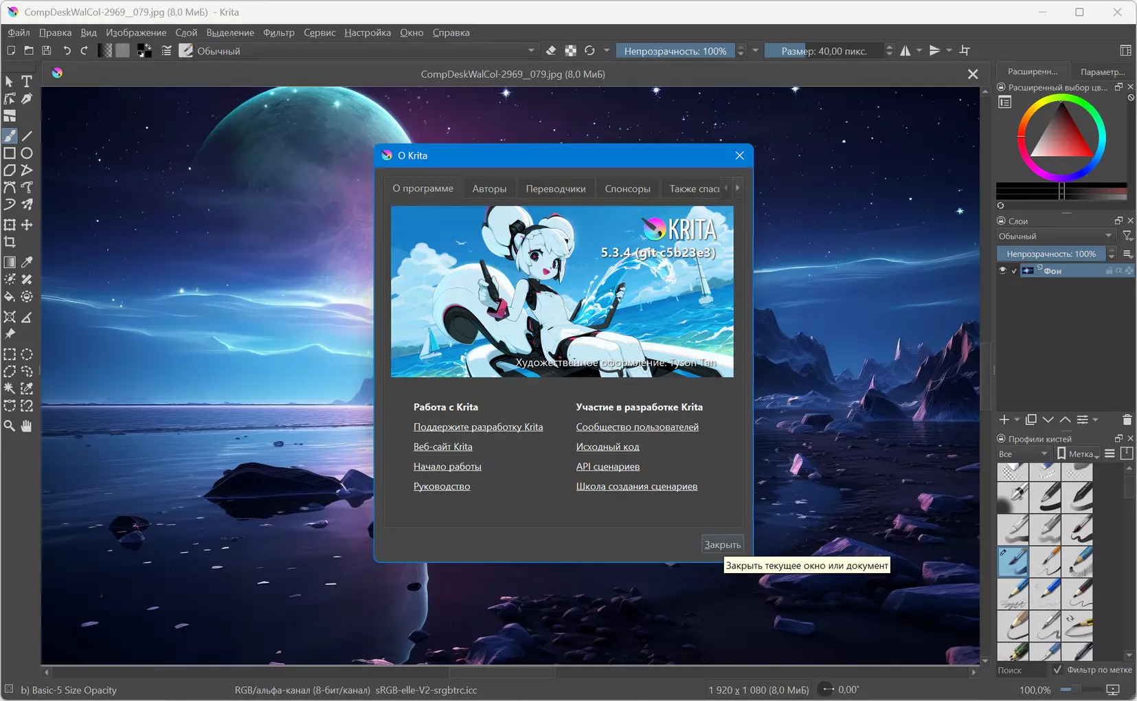This screenshot has width=1137, height=701.
Task: Toggle wrap-around mode icon in toolbar
Action: pyautogui.click(x=965, y=50)
